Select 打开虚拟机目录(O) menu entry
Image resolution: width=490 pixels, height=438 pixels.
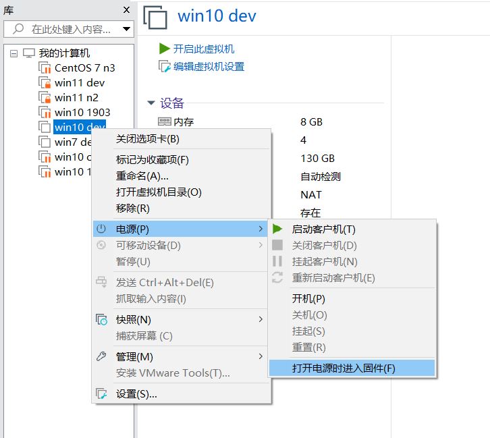182,192
